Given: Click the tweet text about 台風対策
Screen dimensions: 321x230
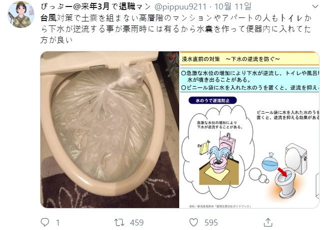Looking at the screenshot, I should (x=176, y=29).
